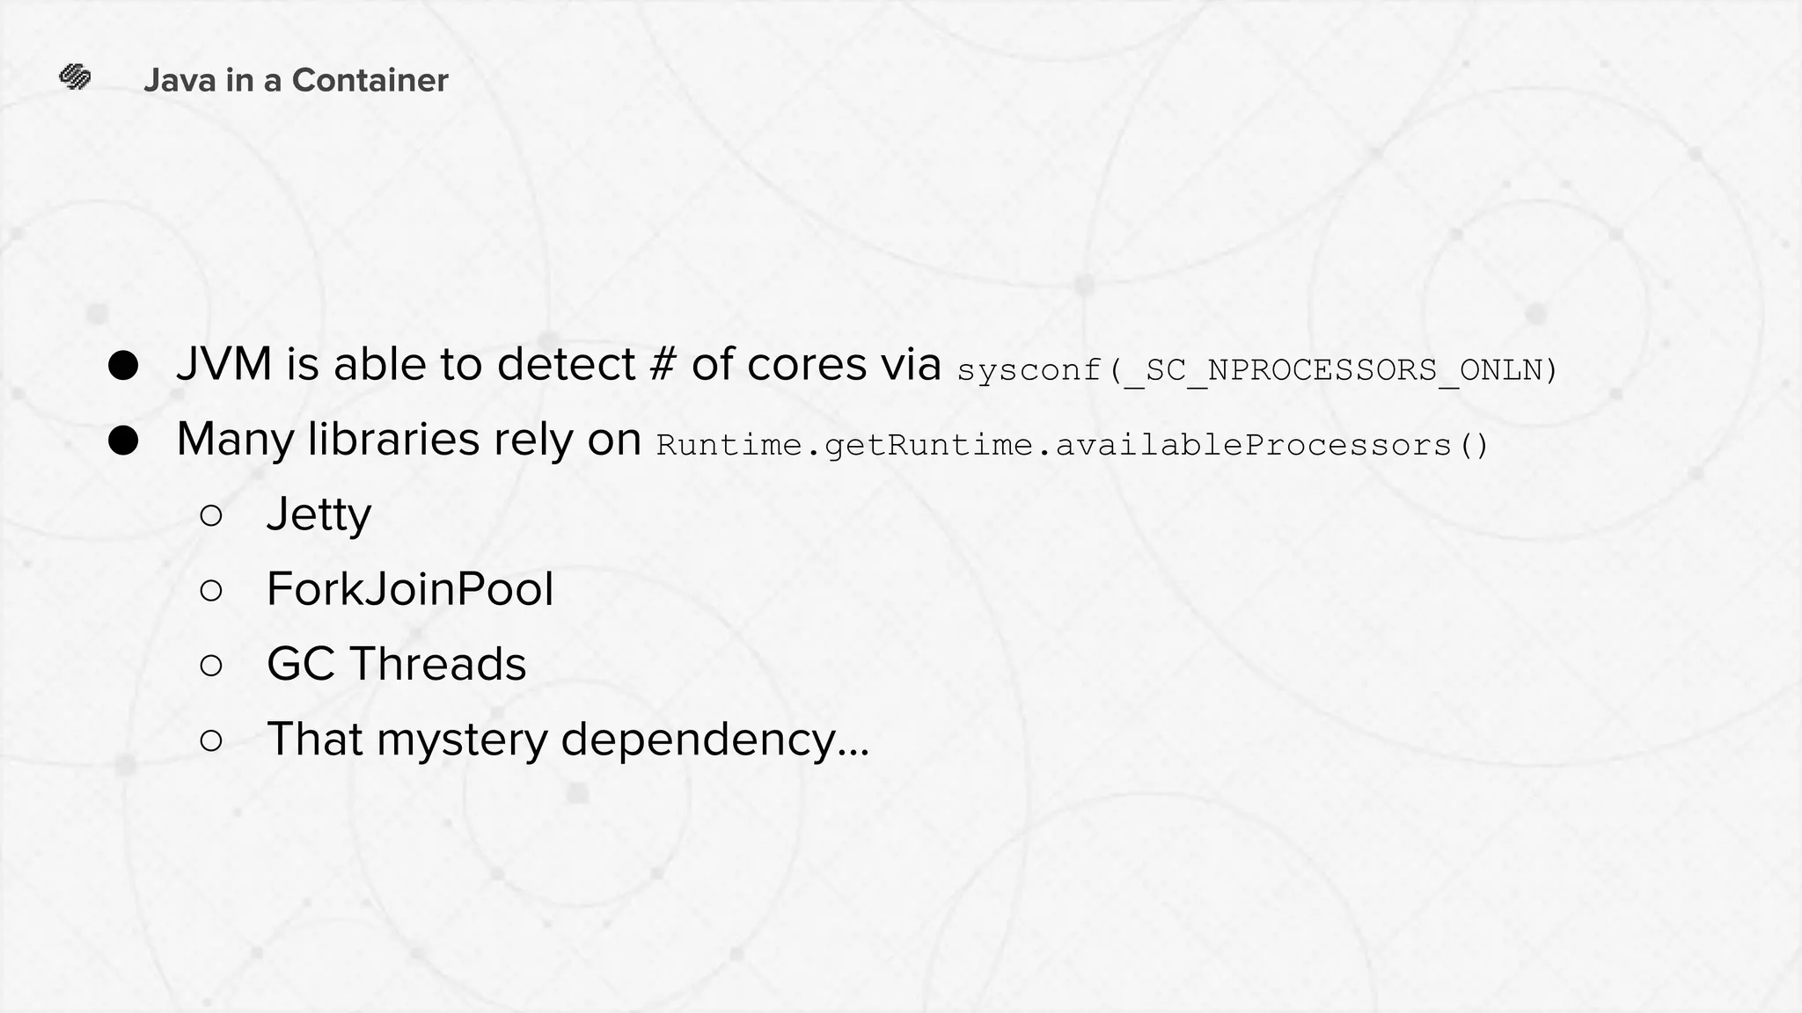Click the hollow bullet next to GC Threads
The image size is (1802, 1013).
[211, 665]
